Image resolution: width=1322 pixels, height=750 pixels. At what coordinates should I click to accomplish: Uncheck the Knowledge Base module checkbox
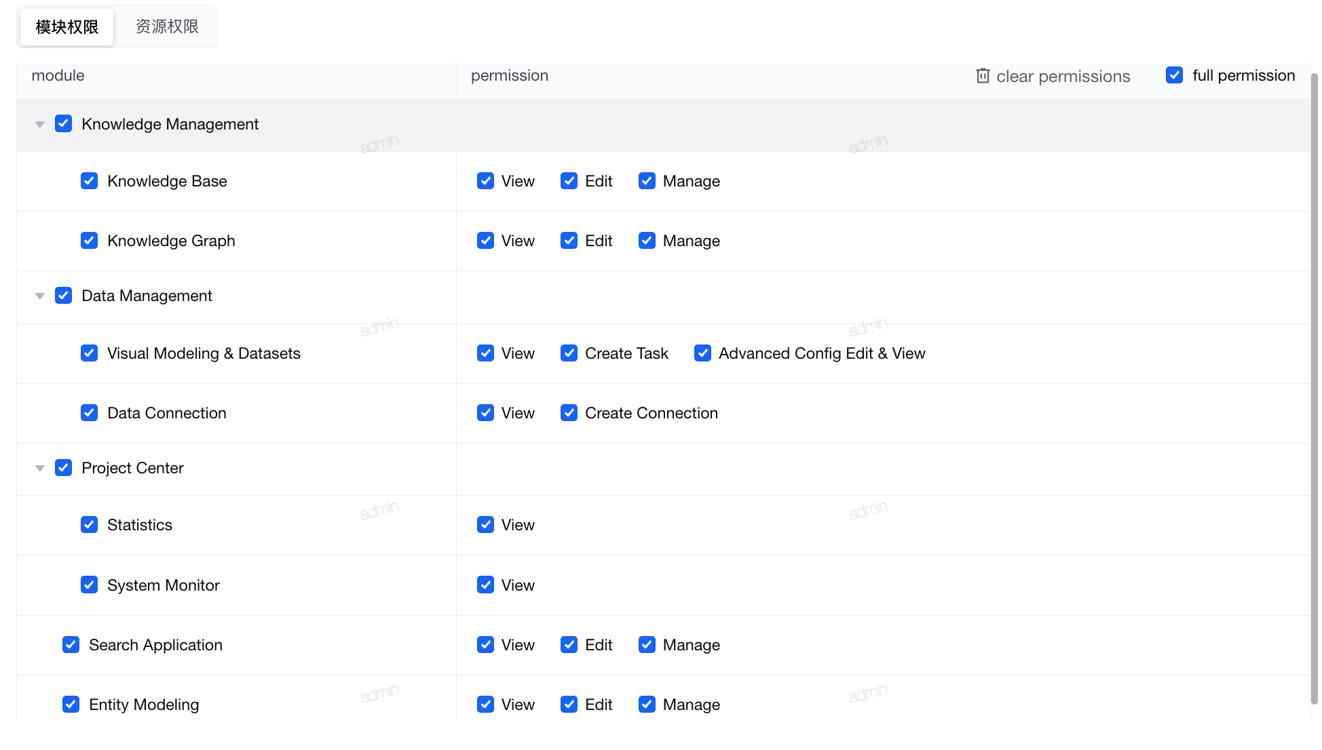pyautogui.click(x=89, y=181)
